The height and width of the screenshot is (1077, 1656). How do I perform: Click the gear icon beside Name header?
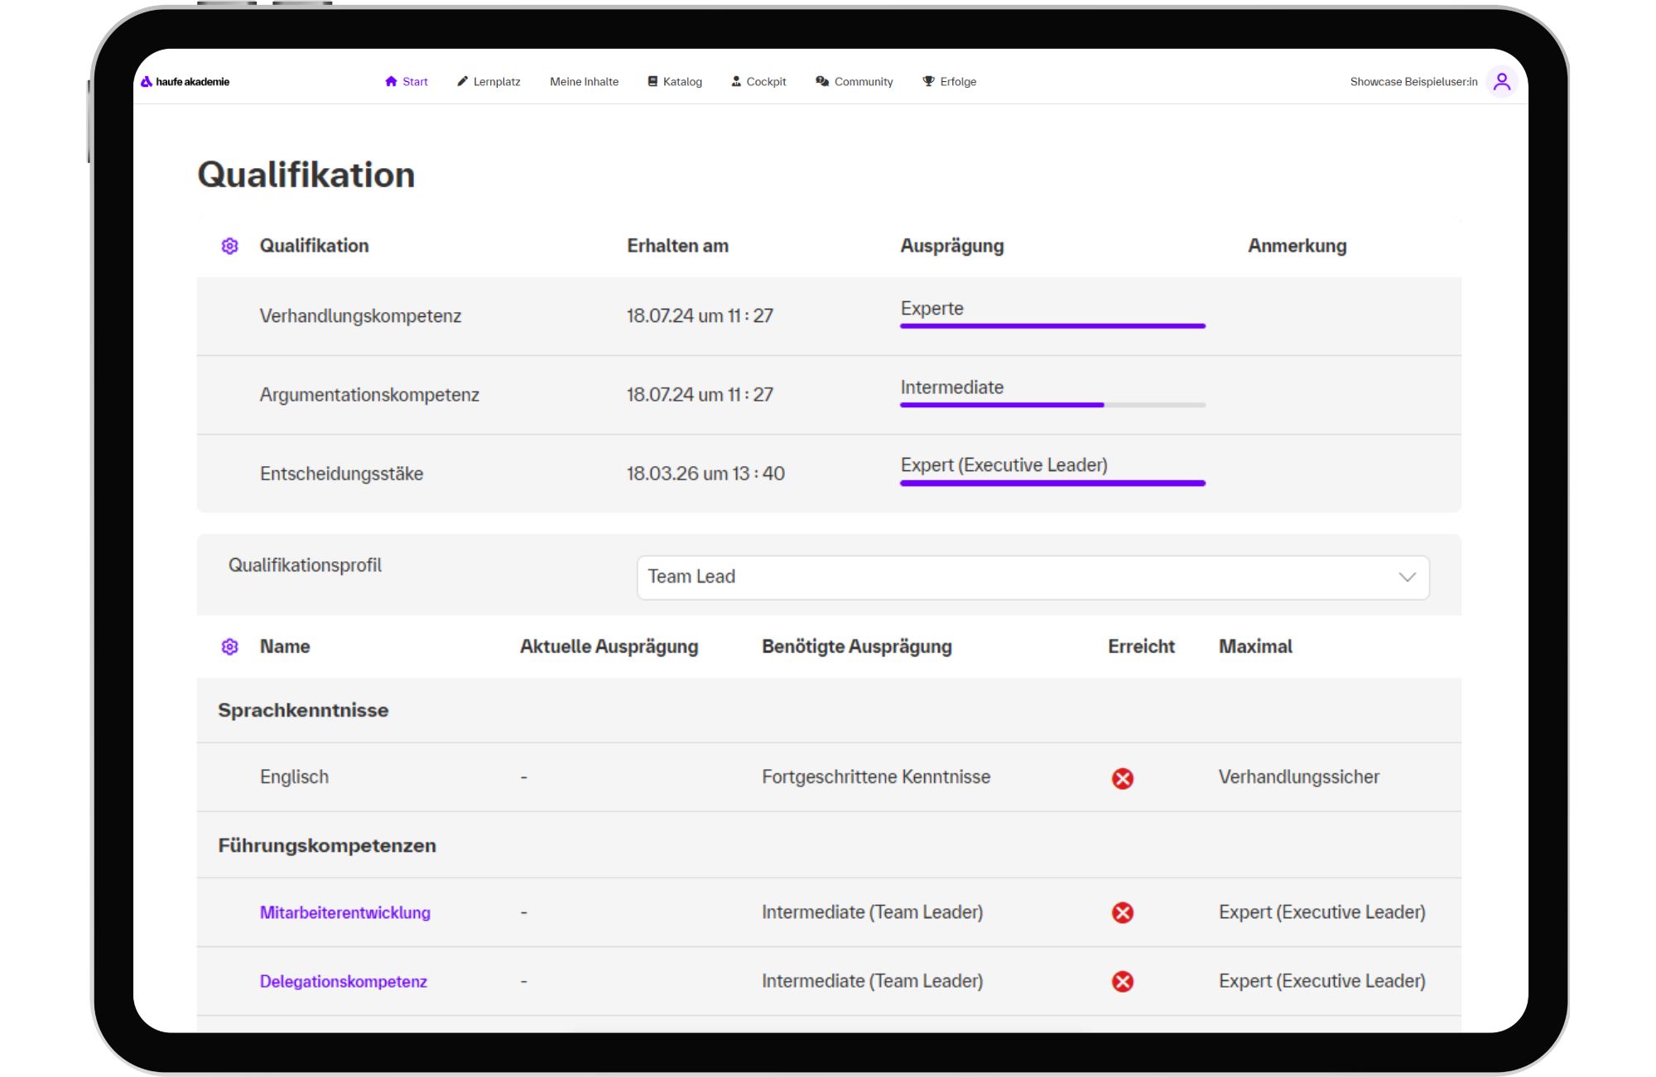point(230,647)
